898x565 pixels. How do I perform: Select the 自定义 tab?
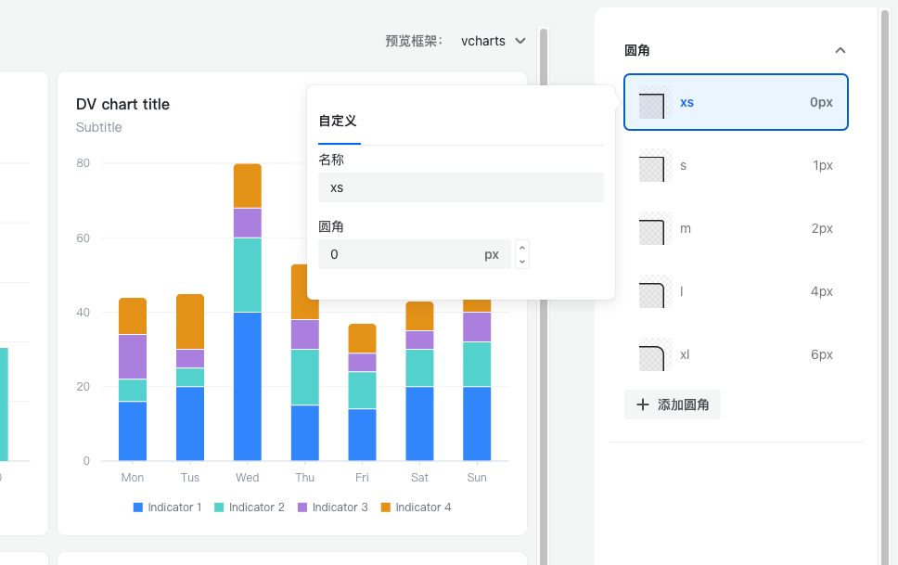click(x=338, y=122)
